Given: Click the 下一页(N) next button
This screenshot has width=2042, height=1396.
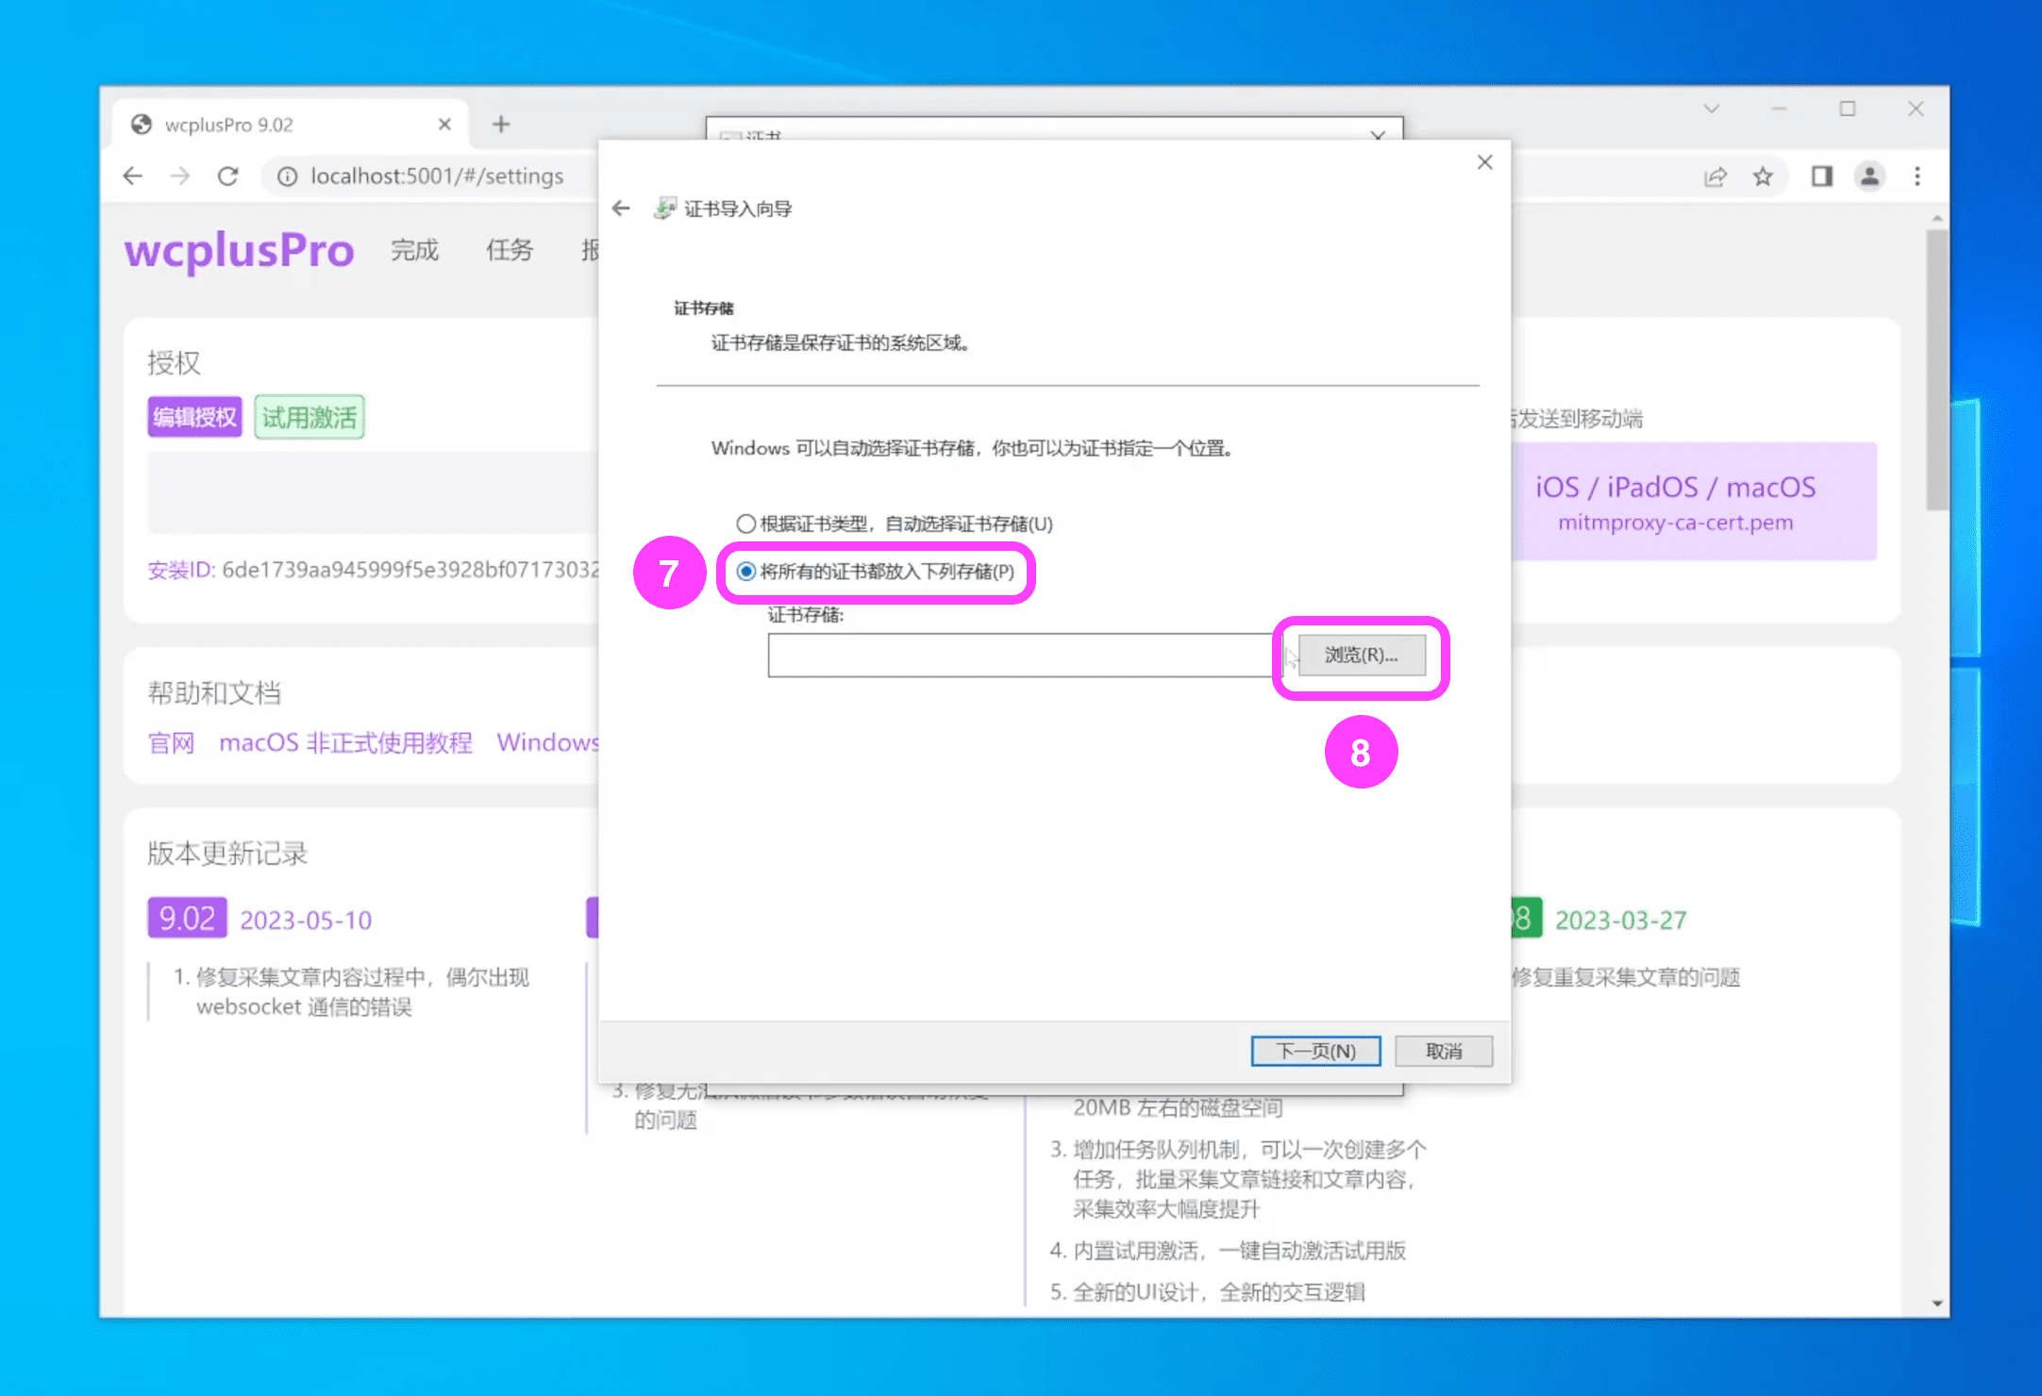Looking at the screenshot, I should pos(1315,1051).
